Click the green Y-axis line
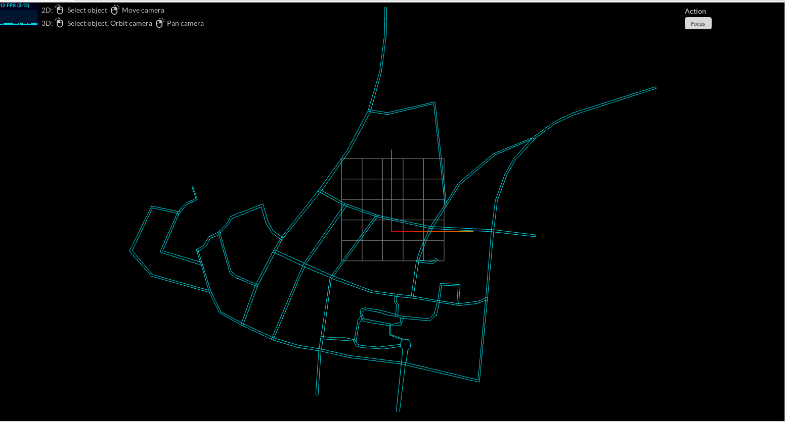 [391, 182]
